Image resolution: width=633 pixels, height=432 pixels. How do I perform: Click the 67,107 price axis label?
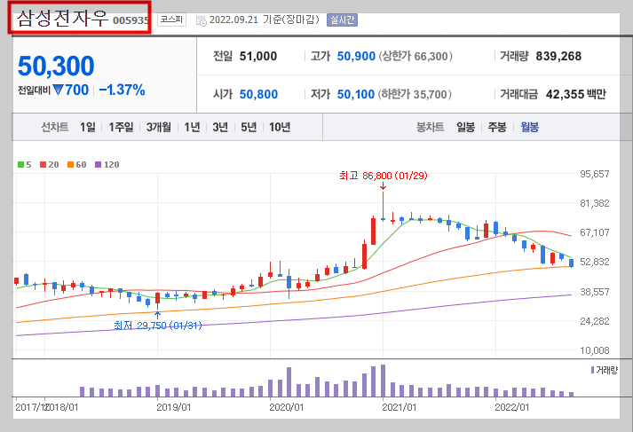point(594,232)
